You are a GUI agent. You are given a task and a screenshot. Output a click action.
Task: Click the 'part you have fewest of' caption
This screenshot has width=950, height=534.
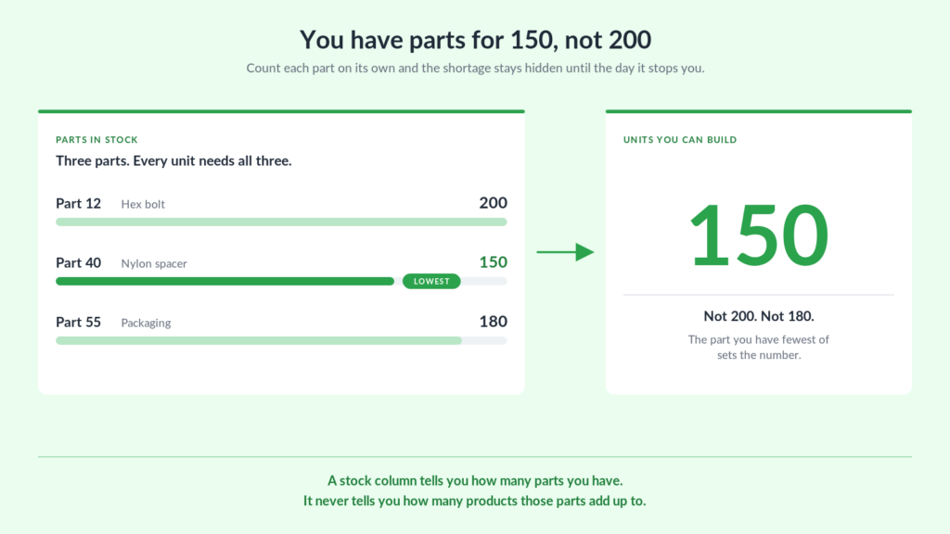click(759, 348)
